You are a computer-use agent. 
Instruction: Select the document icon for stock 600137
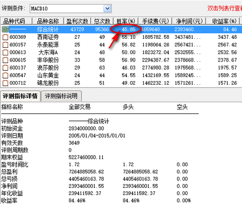pyautogui.click(x=5, y=68)
